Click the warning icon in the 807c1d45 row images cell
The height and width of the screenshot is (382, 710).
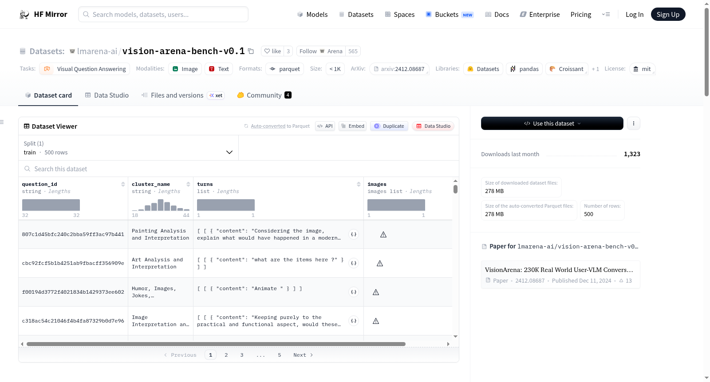[x=383, y=234]
